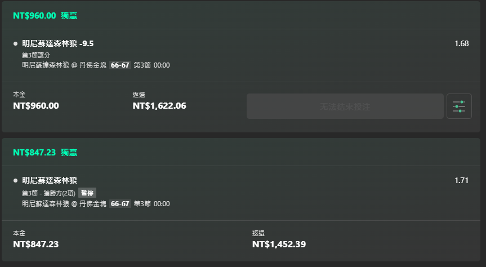Open second 明尼蘇達森林狼 @ 丹佛金塊 match link
Screen dimensions: 486x267
click(64, 204)
